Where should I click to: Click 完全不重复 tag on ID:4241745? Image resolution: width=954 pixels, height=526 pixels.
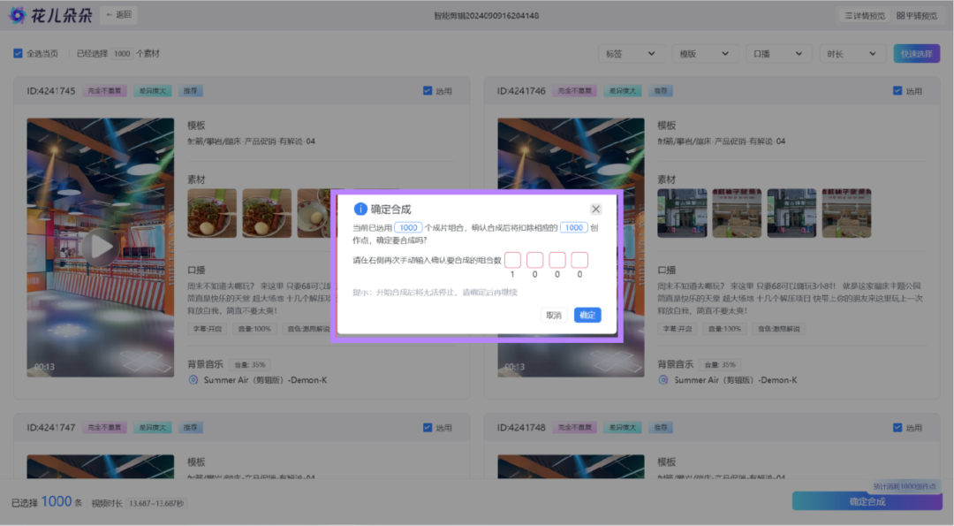pos(104,91)
